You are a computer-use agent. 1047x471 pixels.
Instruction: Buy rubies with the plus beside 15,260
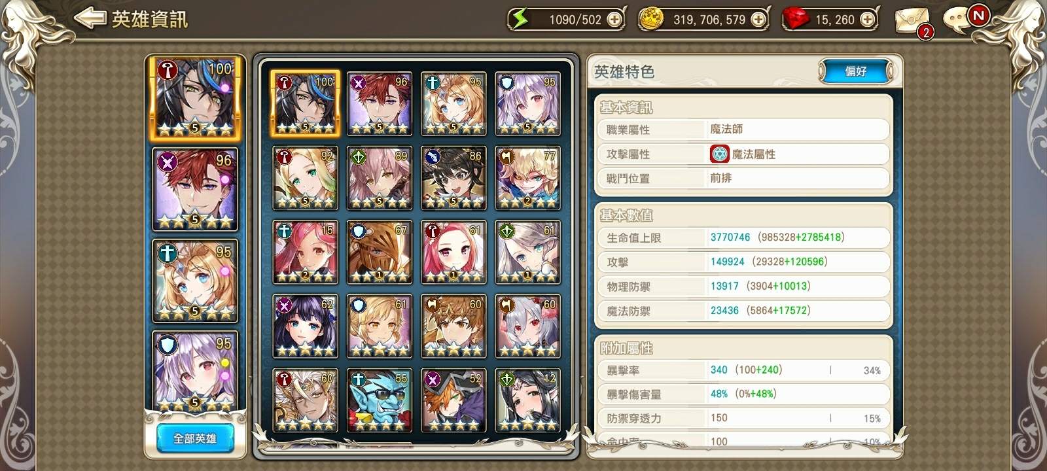tap(867, 20)
